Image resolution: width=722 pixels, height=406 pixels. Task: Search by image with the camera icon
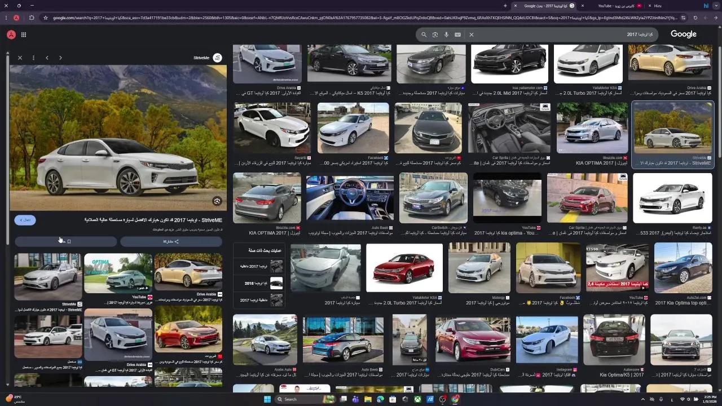(435, 34)
